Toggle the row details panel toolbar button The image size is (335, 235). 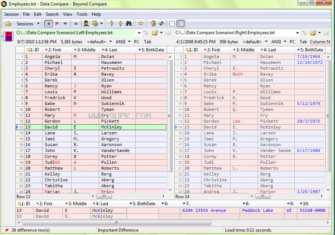pyautogui.click(x=181, y=24)
